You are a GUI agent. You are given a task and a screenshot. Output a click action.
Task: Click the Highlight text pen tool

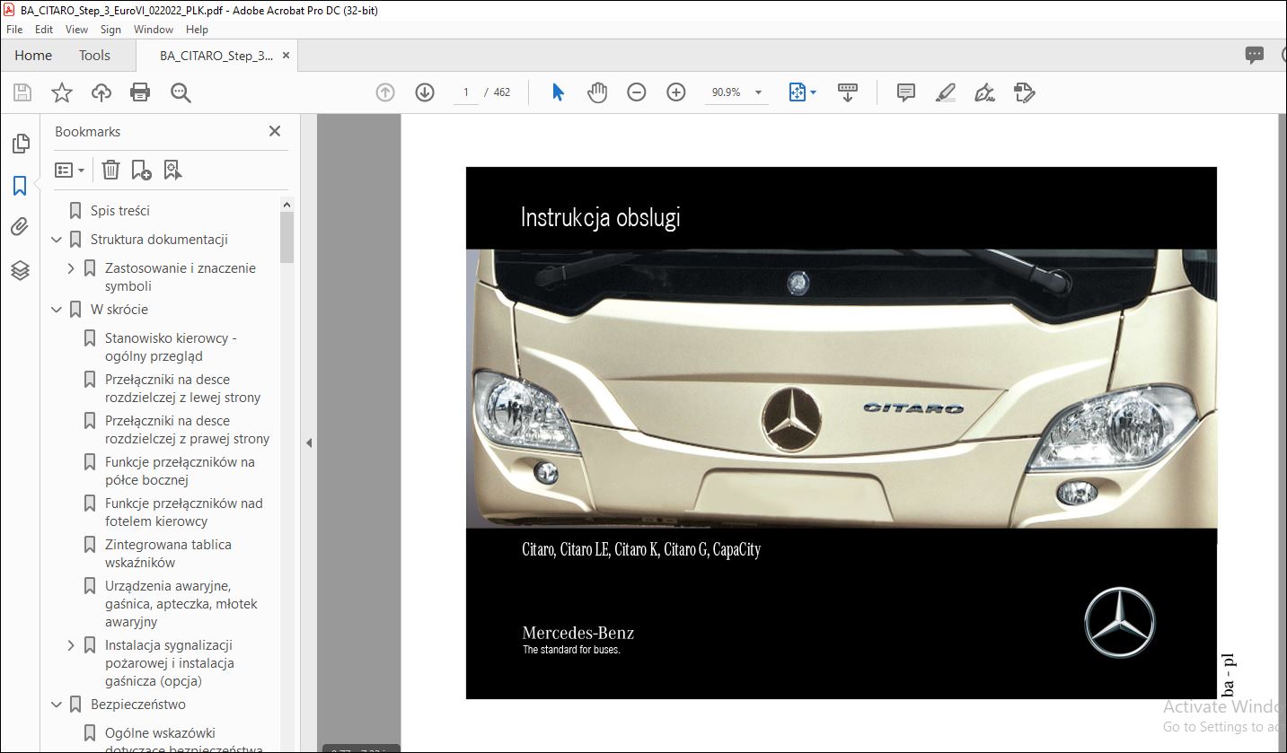click(x=946, y=92)
